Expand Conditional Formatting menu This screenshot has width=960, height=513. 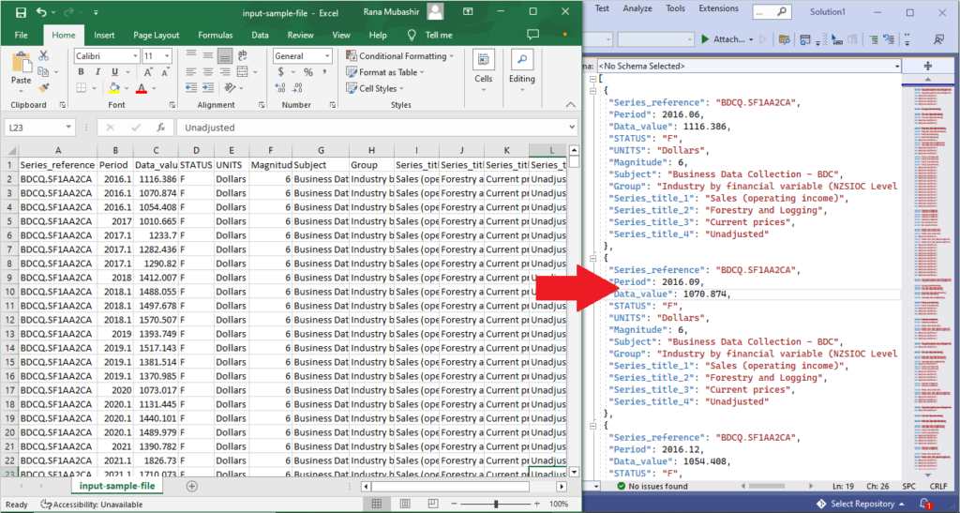click(400, 55)
